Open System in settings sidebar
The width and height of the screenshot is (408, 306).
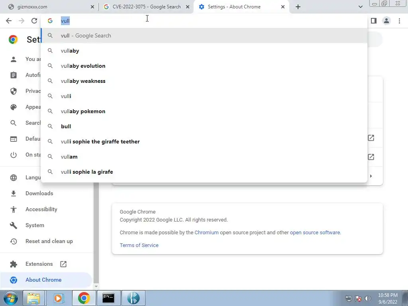[x=35, y=225]
